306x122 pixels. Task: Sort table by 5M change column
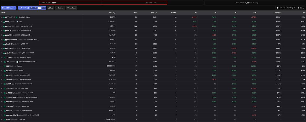tap(195, 12)
